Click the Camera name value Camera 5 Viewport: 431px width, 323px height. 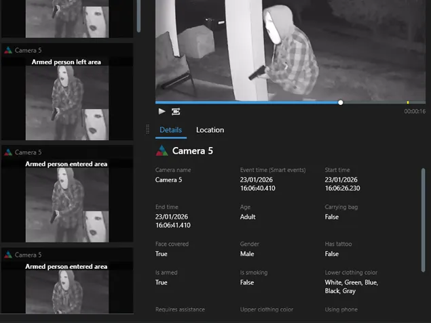point(168,180)
